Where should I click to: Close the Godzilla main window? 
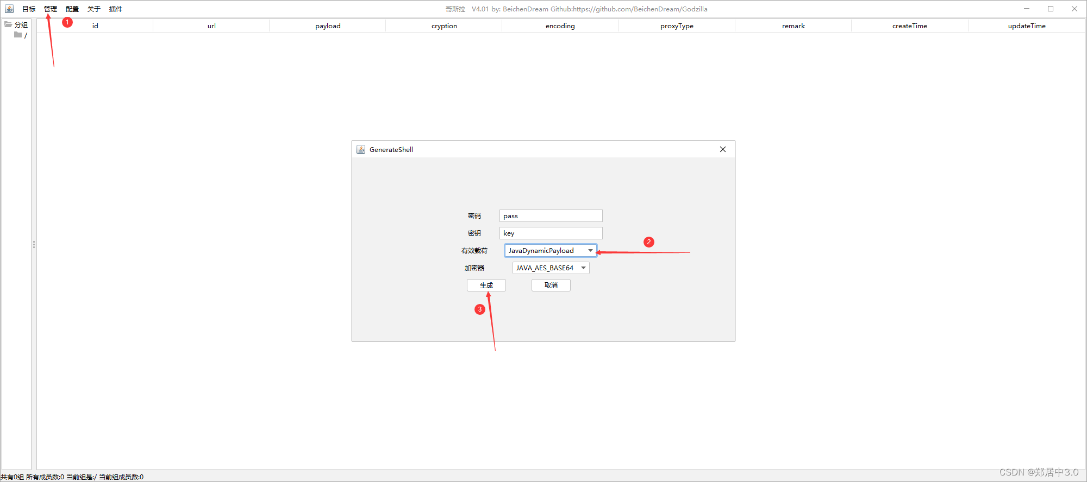tap(1074, 9)
